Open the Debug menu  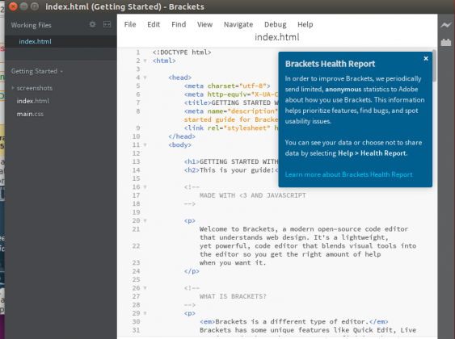275,25
